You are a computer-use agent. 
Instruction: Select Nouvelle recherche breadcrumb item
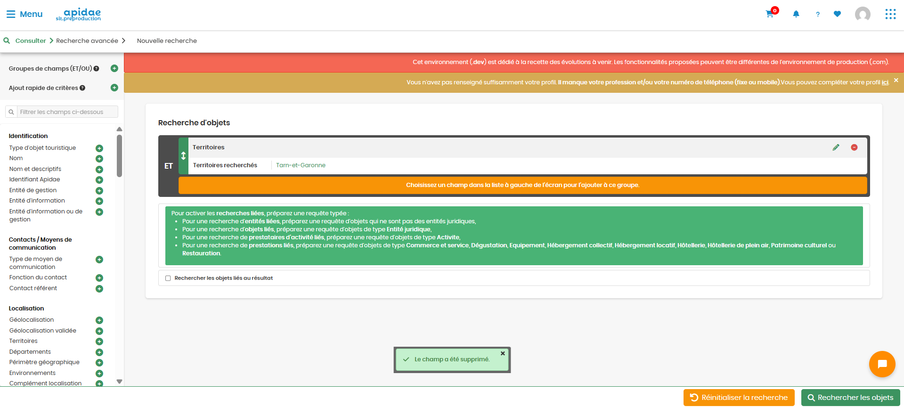167,41
